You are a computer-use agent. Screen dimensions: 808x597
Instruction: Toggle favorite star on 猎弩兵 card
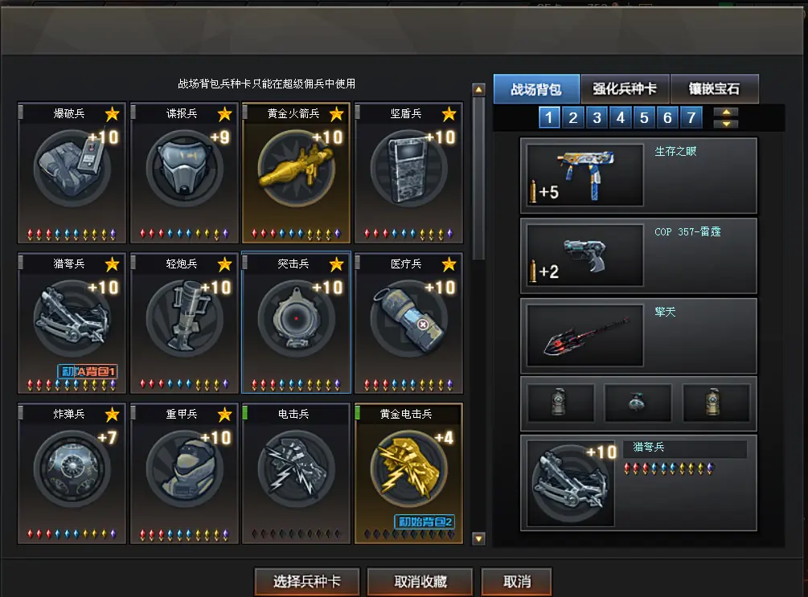coord(112,264)
